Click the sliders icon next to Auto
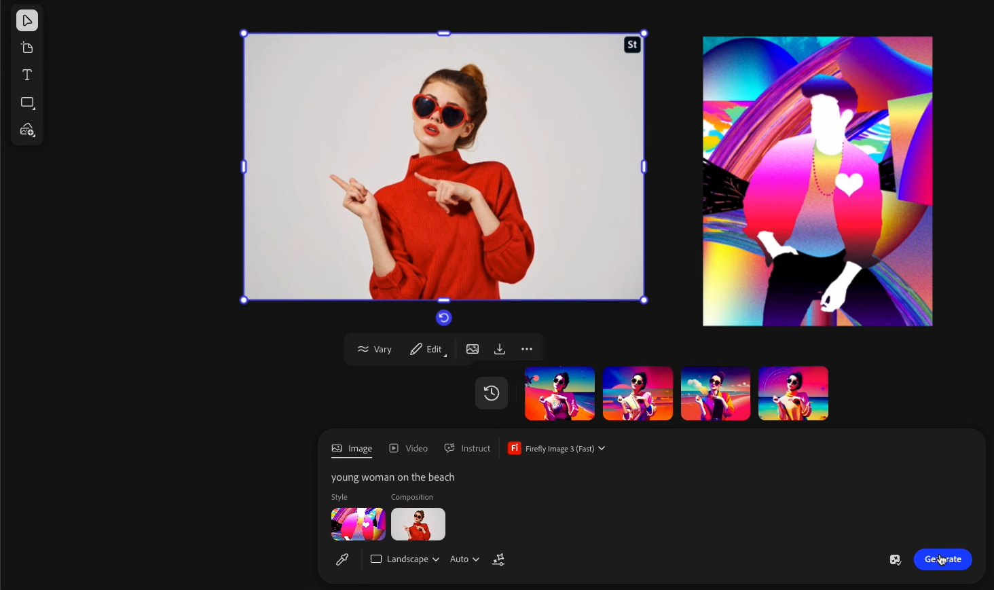This screenshot has height=590, width=994. (499, 559)
